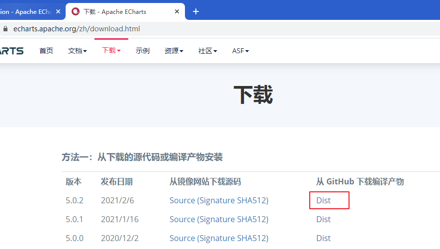Click the 版本 column header
The image size is (440, 249).
click(x=74, y=182)
